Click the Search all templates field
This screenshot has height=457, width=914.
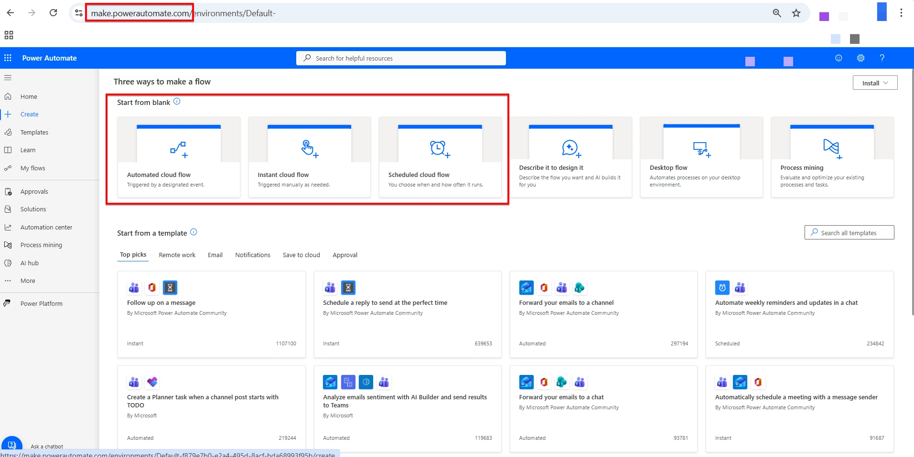(x=849, y=232)
